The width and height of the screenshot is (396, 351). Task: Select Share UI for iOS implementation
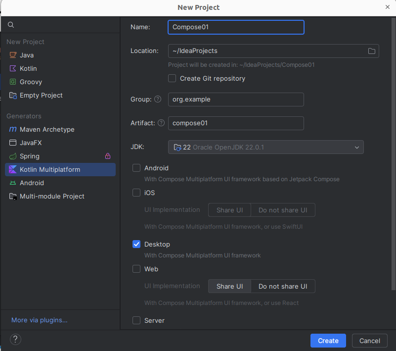229,210
